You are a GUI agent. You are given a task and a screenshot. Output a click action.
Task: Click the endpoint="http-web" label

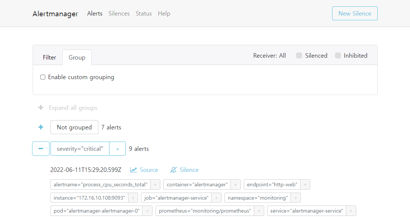pyautogui.click(x=272, y=184)
